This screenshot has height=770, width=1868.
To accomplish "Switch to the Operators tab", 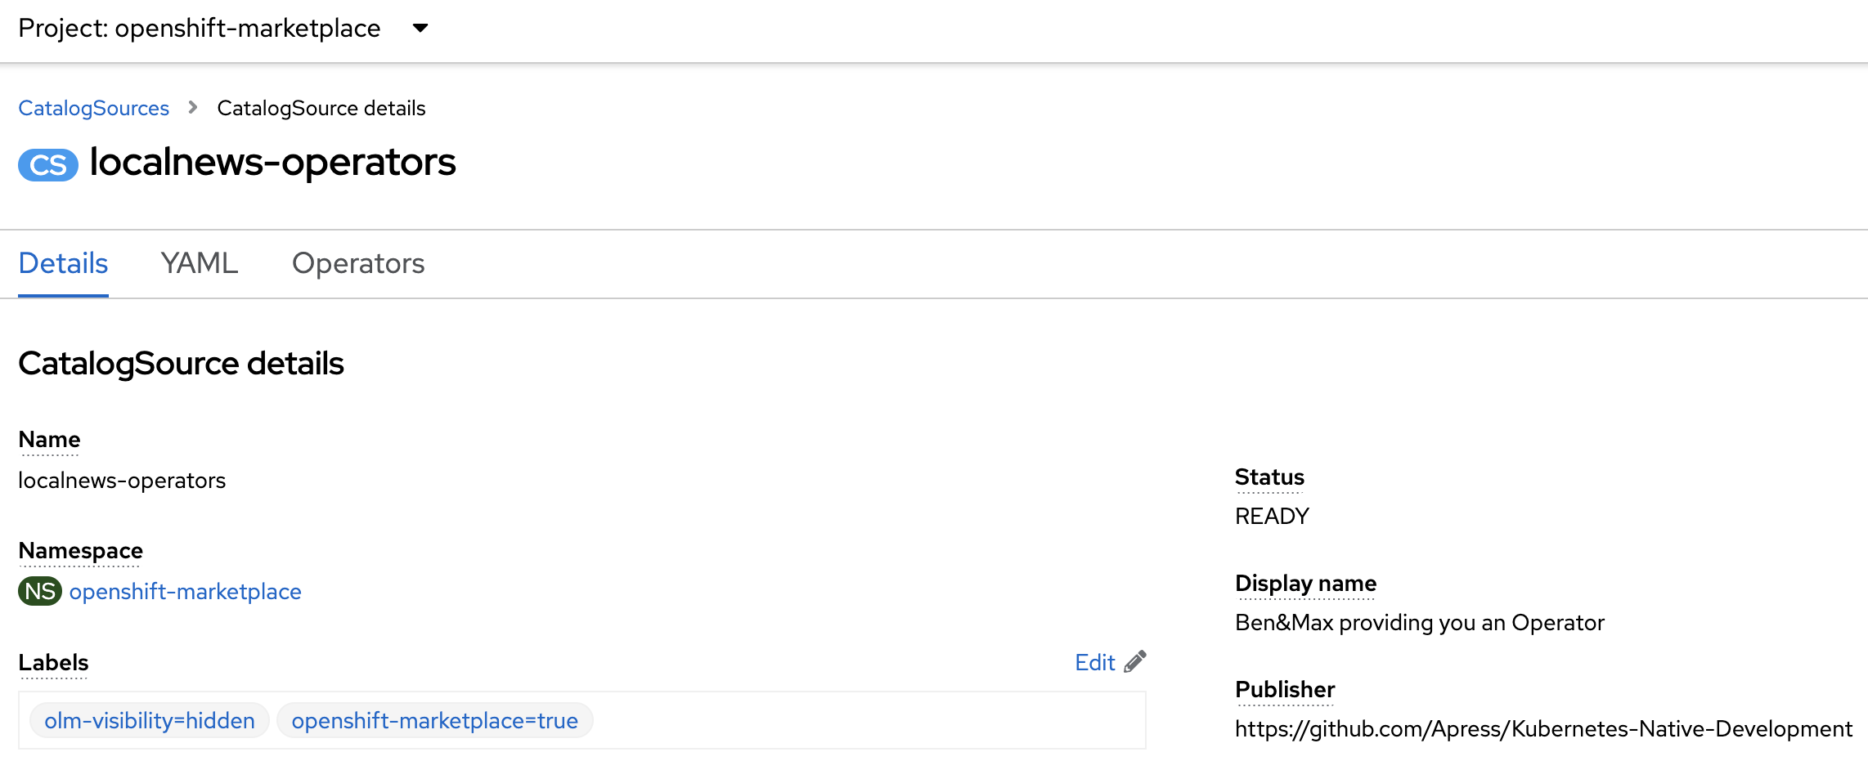I will click(358, 263).
